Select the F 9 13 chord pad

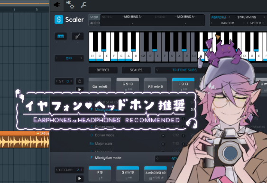click(183, 85)
